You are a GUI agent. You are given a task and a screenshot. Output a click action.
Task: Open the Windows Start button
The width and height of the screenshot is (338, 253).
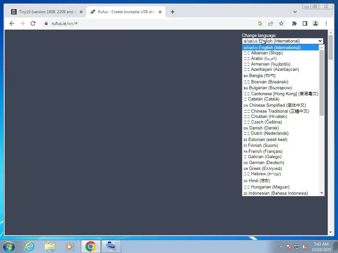pyautogui.click(x=9, y=246)
